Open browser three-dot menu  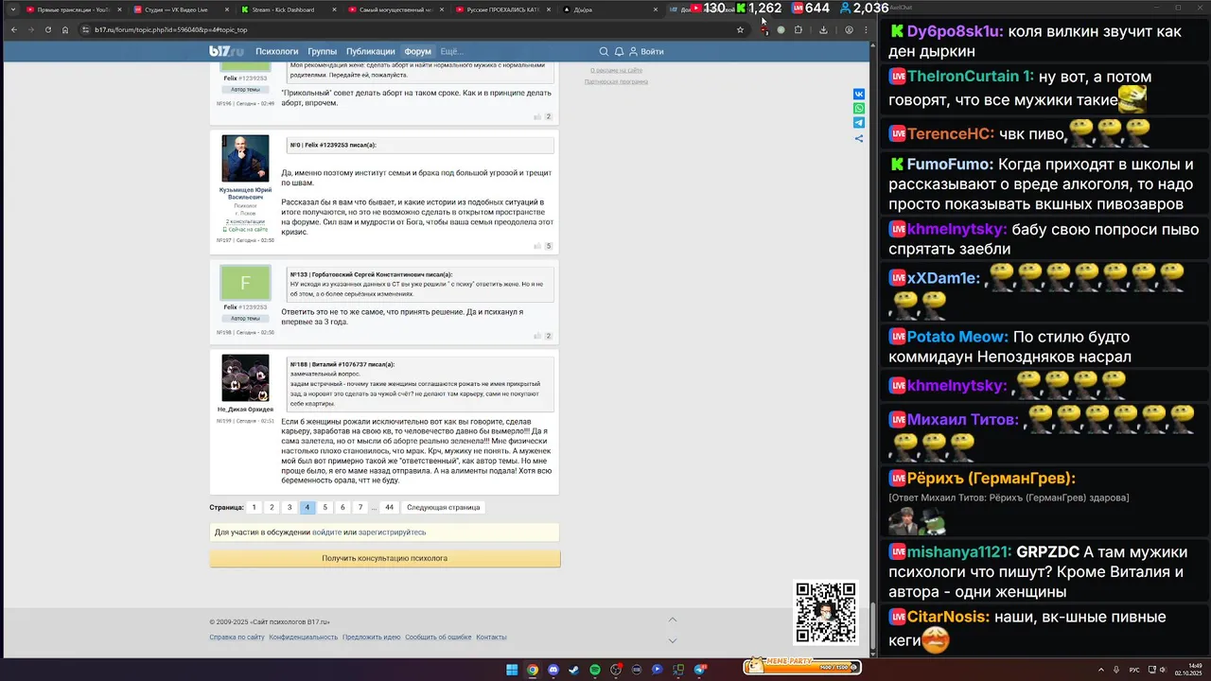(866, 29)
